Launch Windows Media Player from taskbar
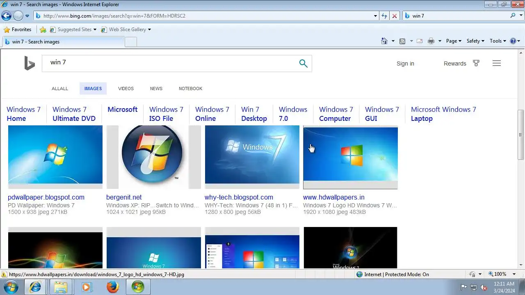Viewport: 525px width, 295px height. coord(87,287)
